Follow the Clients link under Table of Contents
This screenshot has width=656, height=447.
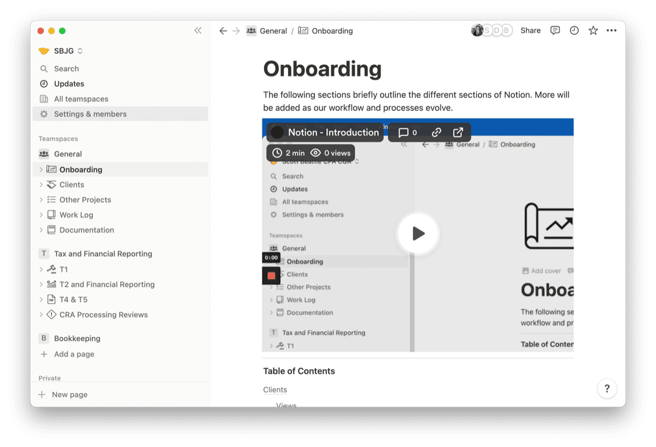click(275, 390)
